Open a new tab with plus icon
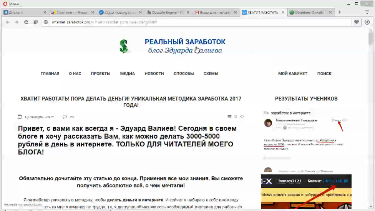 (339, 12)
